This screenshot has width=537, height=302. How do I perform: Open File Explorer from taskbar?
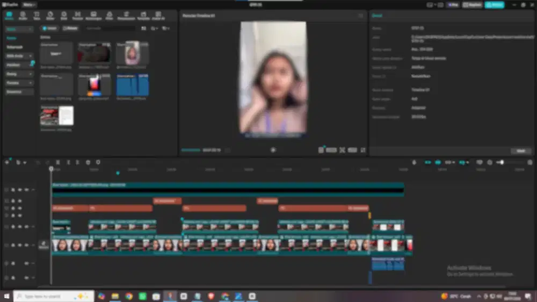tap(115, 296)
